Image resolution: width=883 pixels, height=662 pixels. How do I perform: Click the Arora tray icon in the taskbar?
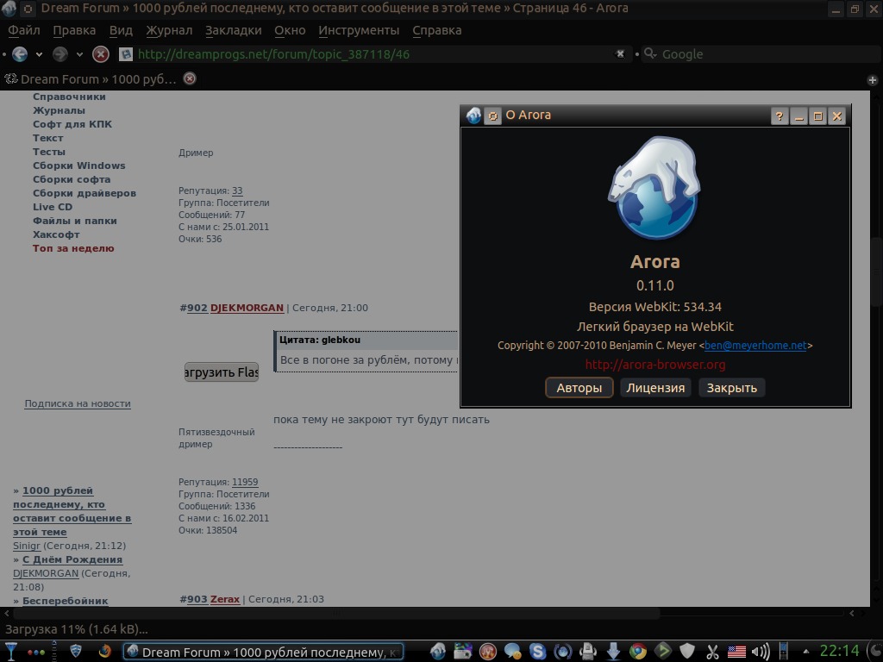click(x=437, y=652)
